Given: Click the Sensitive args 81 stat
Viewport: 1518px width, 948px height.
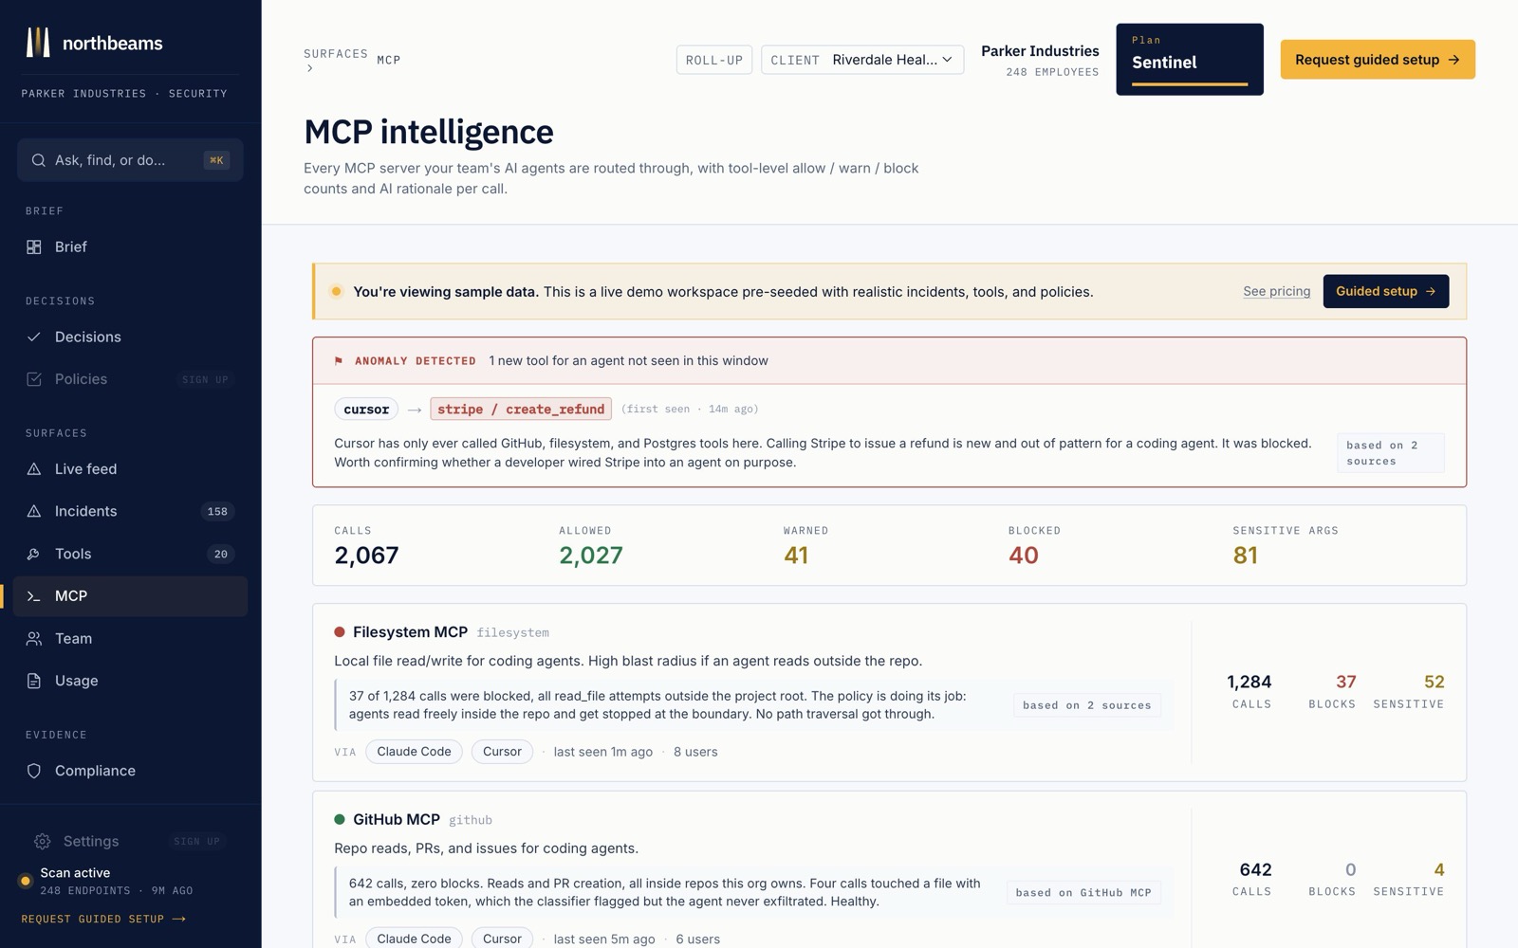Looking at the screenshot, I should (x=1286, y=546).
